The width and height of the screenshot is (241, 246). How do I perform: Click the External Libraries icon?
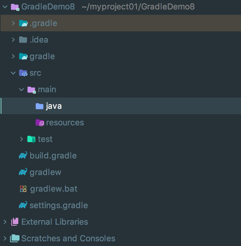(x=15, y=222)
